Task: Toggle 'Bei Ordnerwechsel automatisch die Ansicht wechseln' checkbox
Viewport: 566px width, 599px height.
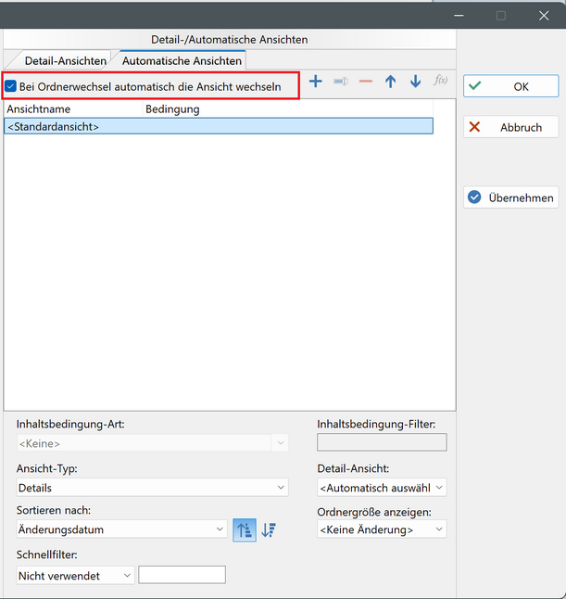Action: [11, 86]
